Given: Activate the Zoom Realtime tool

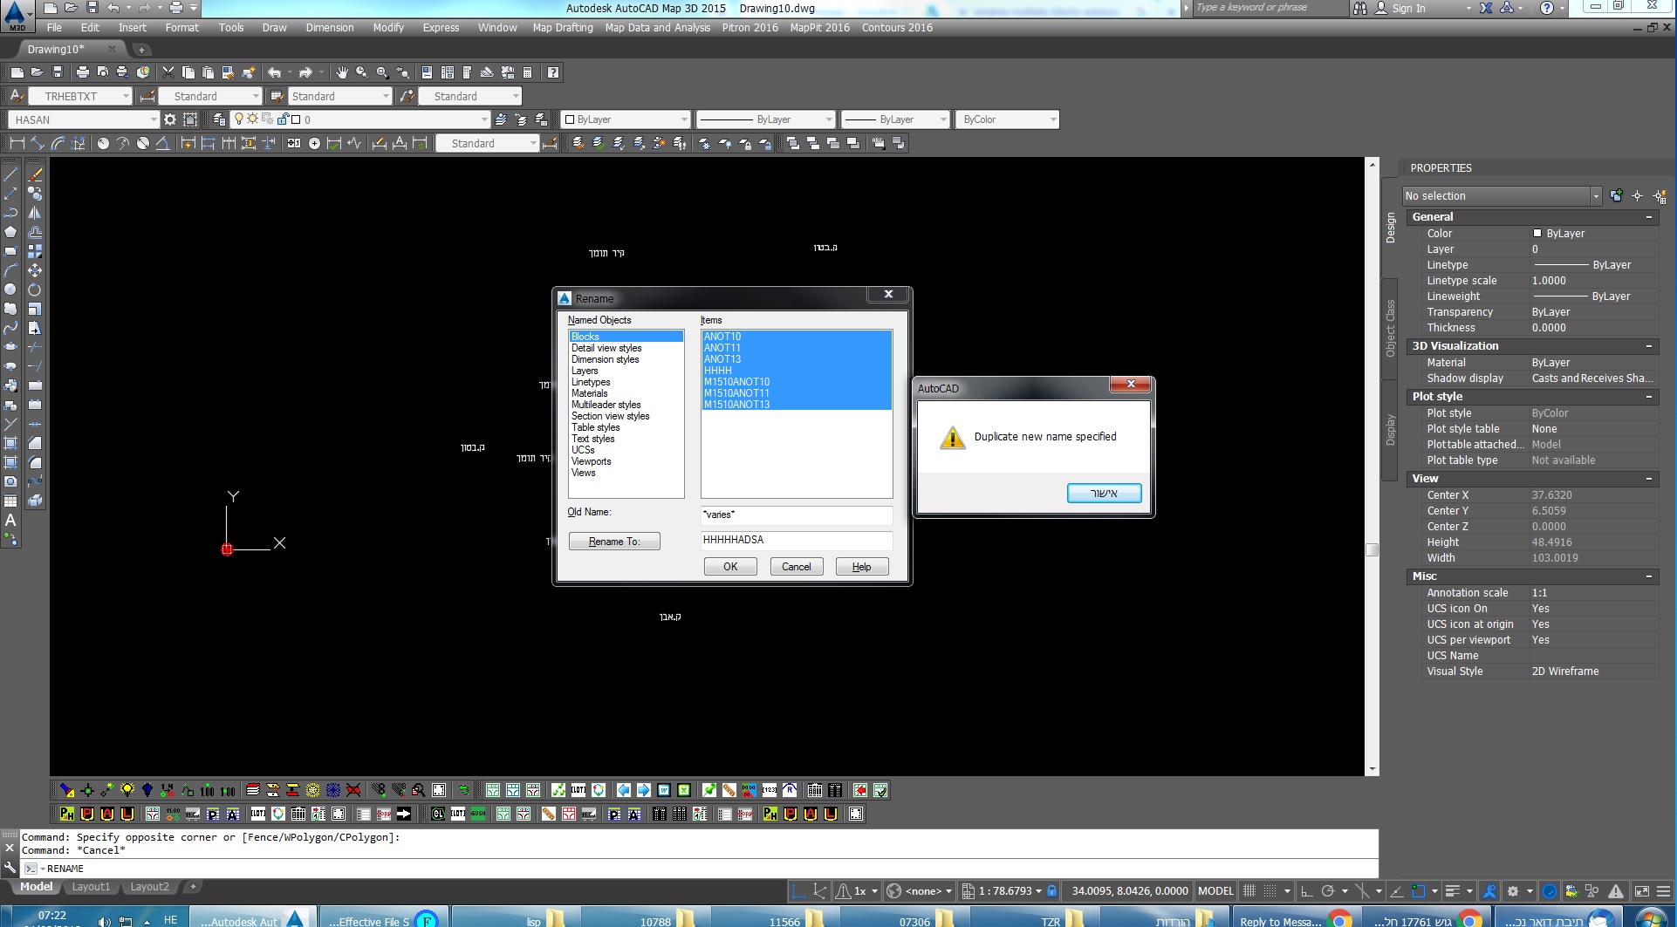Looking at the screenshot, I should [362, 72].
